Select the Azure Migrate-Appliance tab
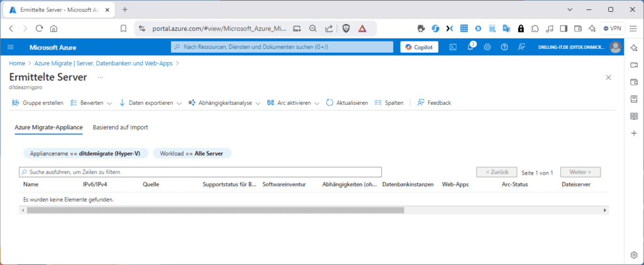 point(49,127)
